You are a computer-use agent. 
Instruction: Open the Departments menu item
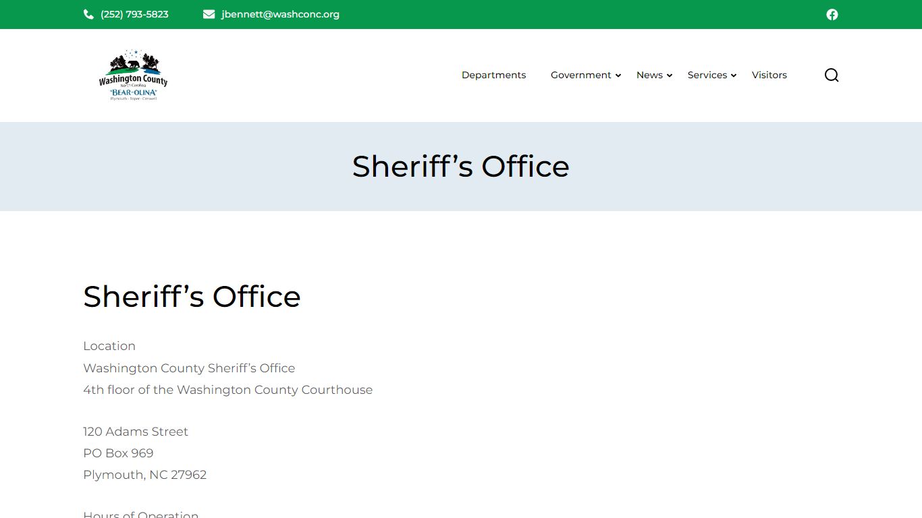pyautogui.click(x=493, y=75)
